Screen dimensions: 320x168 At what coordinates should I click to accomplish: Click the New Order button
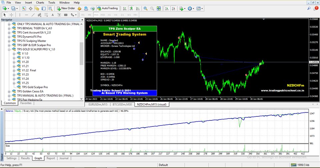point(66,8)
